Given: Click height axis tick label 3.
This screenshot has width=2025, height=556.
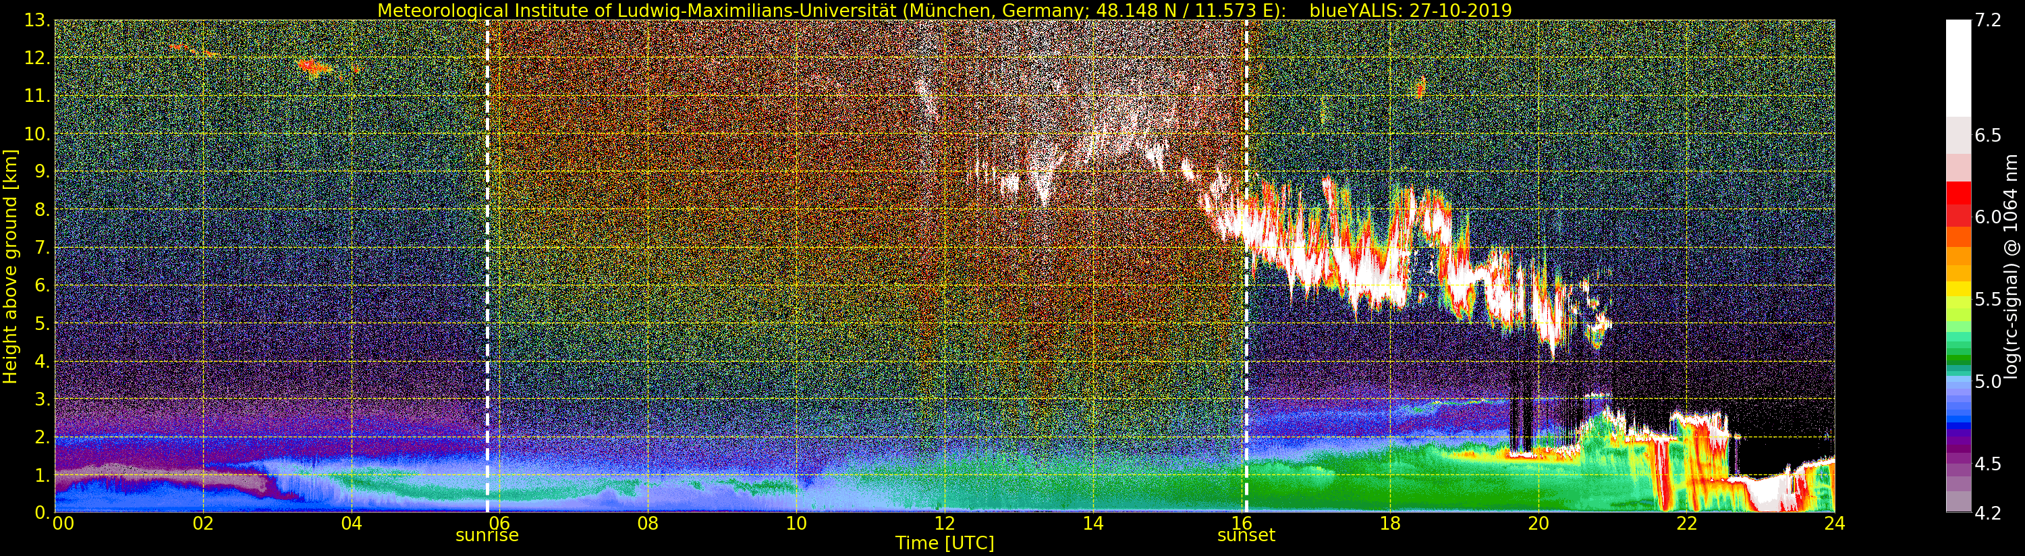Looking at the screenshot, I should point(43,399).
